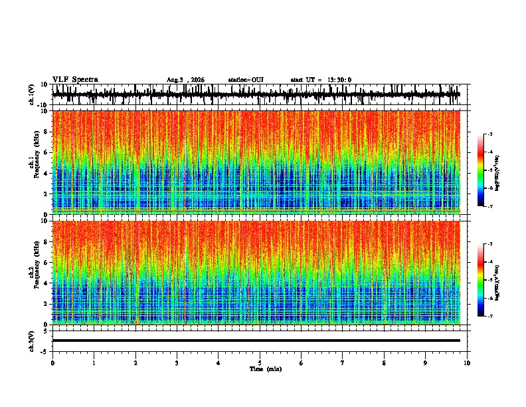Click the "8" kHz tick on ch.1 frequency axis

46,132
